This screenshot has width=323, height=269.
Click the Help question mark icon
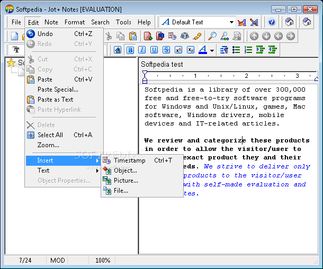tap(272, 22)
